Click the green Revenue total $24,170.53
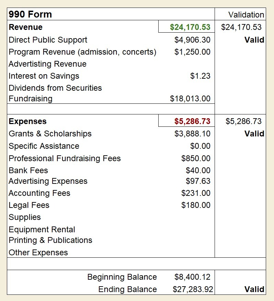This screenshot has height=301, width=274. pos(190,27)
